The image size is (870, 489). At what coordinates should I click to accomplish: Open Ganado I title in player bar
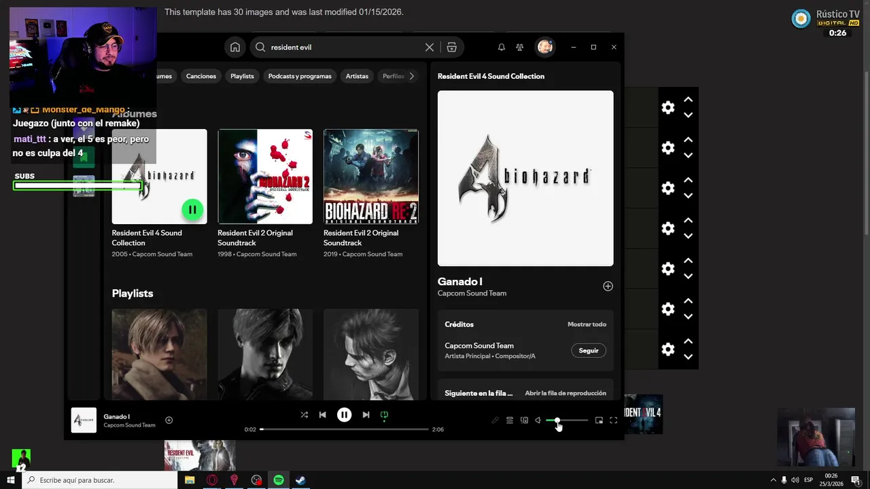(x=116, y=416)
